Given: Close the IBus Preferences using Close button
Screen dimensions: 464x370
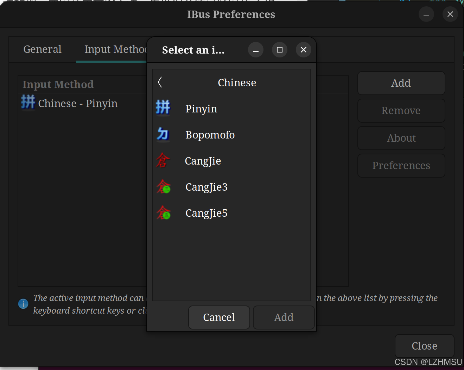Looking at the screenshot, I should (425, 346).
